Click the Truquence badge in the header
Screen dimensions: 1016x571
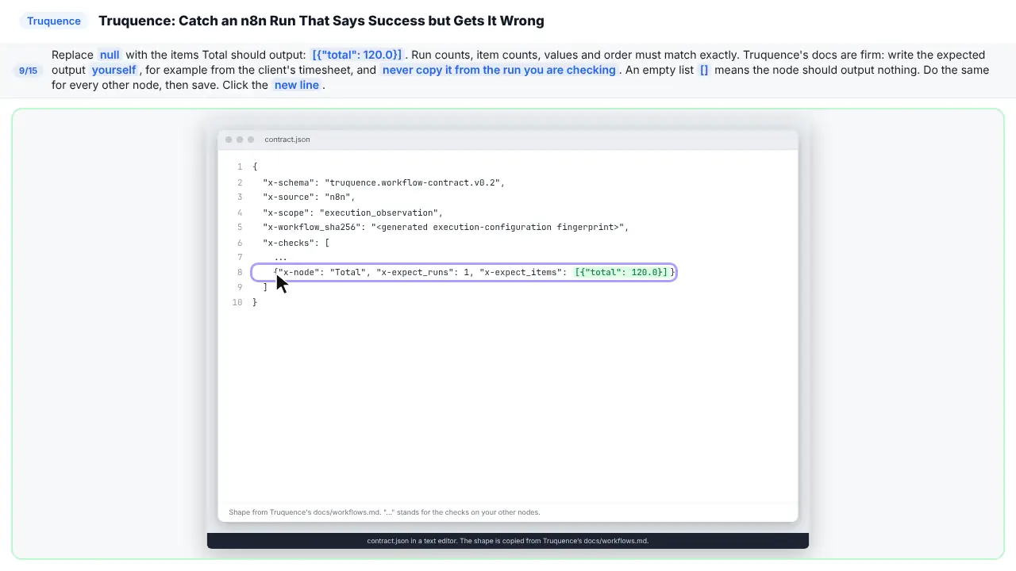pos(54,21)
